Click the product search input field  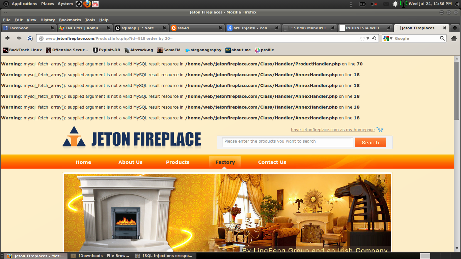(287, 142)
